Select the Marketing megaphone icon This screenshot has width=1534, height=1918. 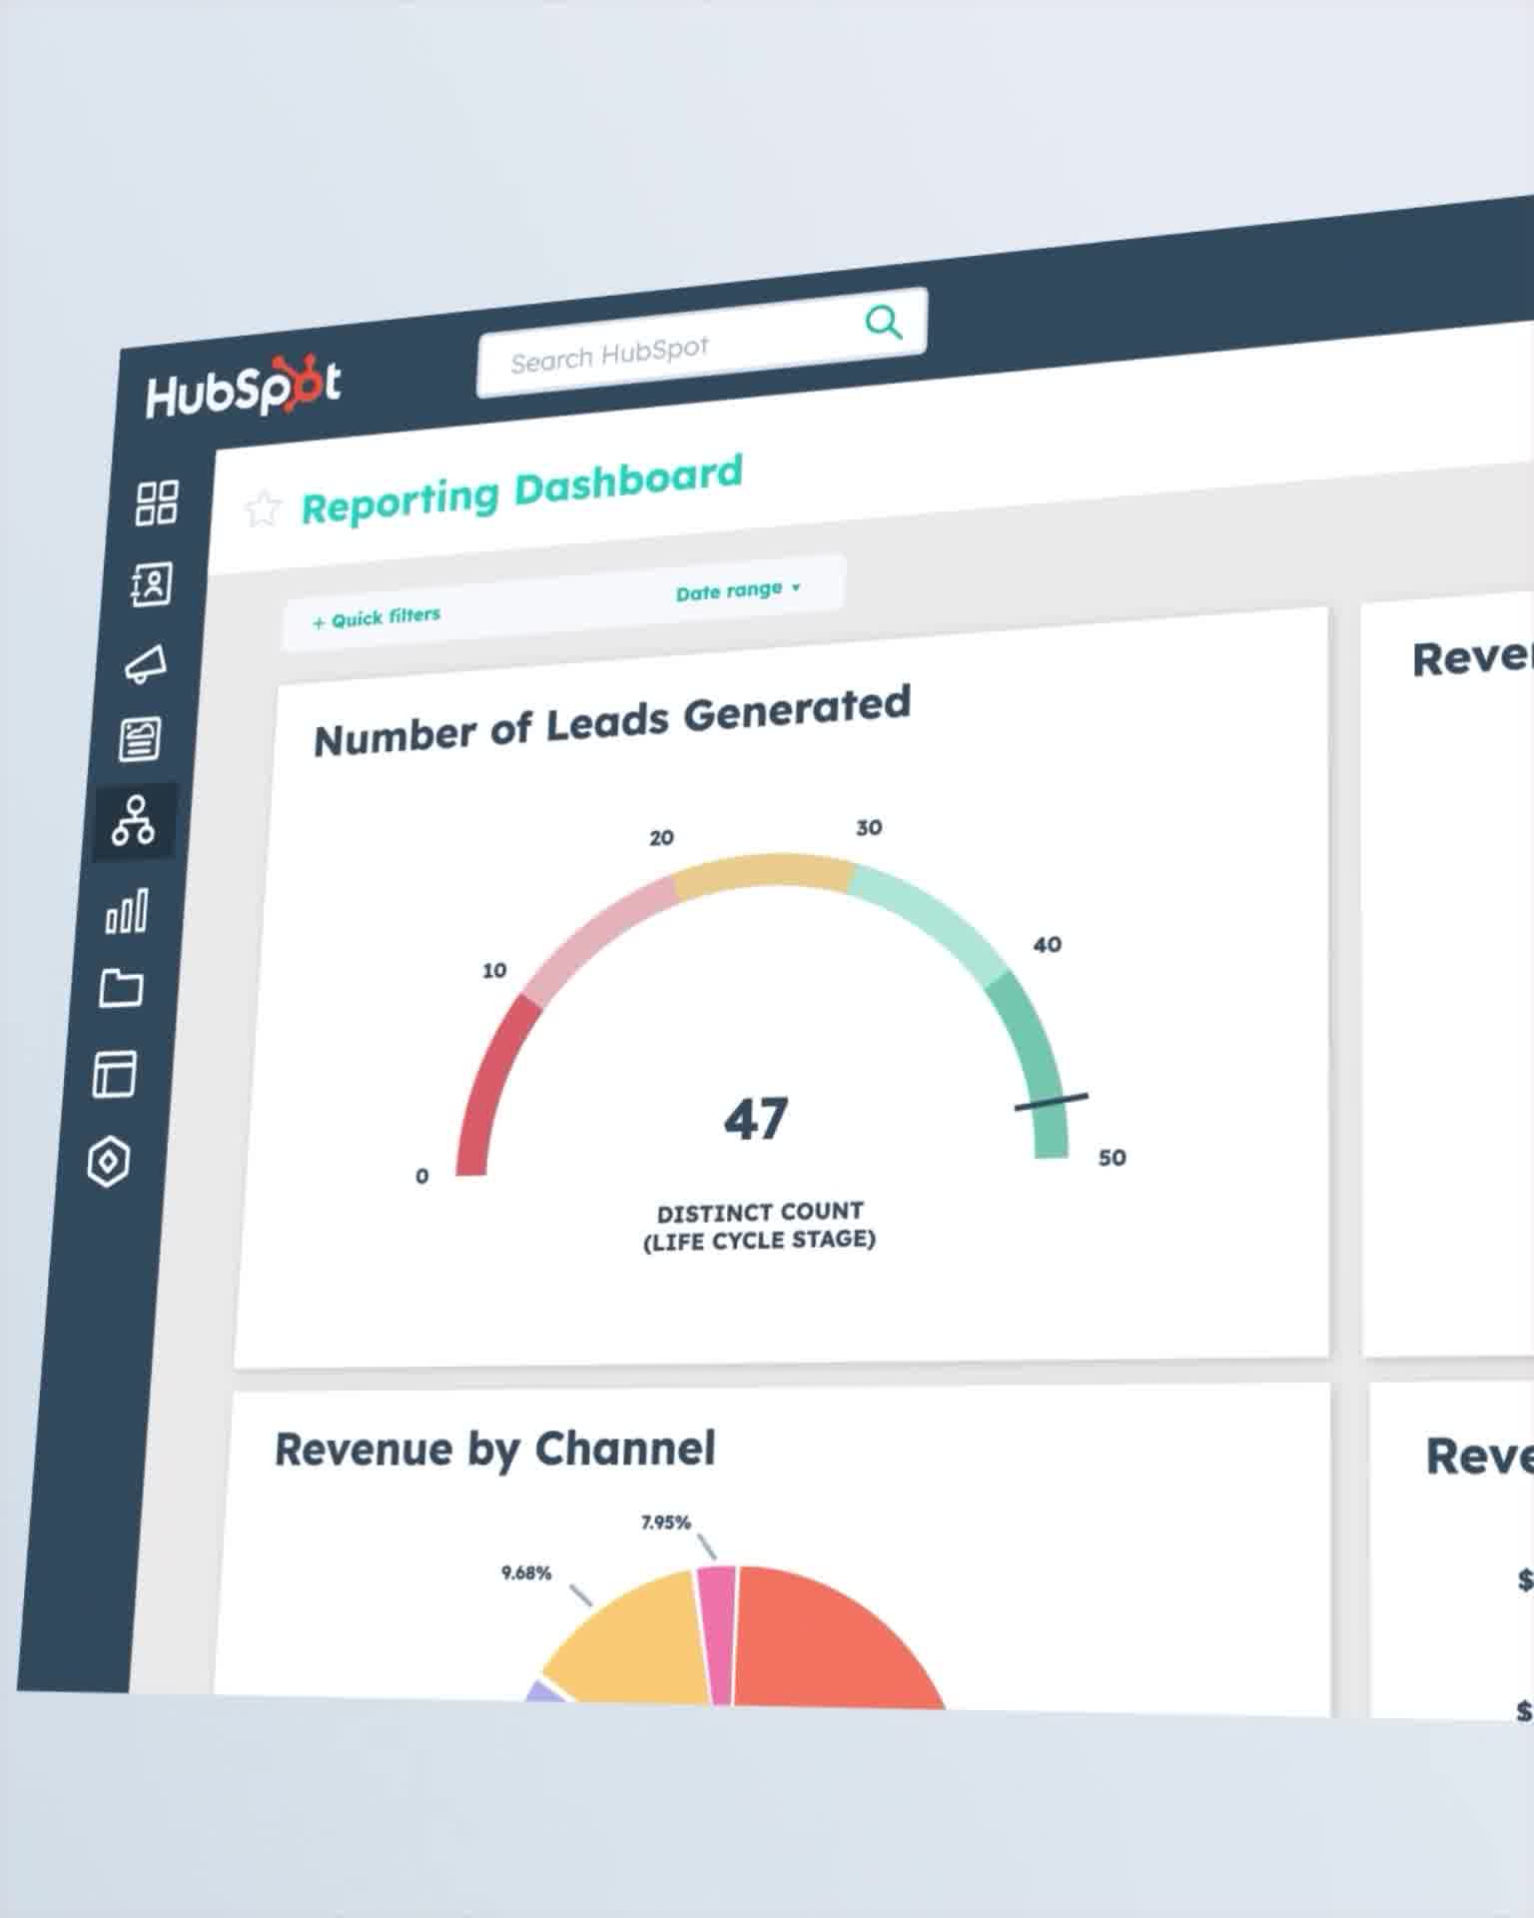tap(146, 663)
